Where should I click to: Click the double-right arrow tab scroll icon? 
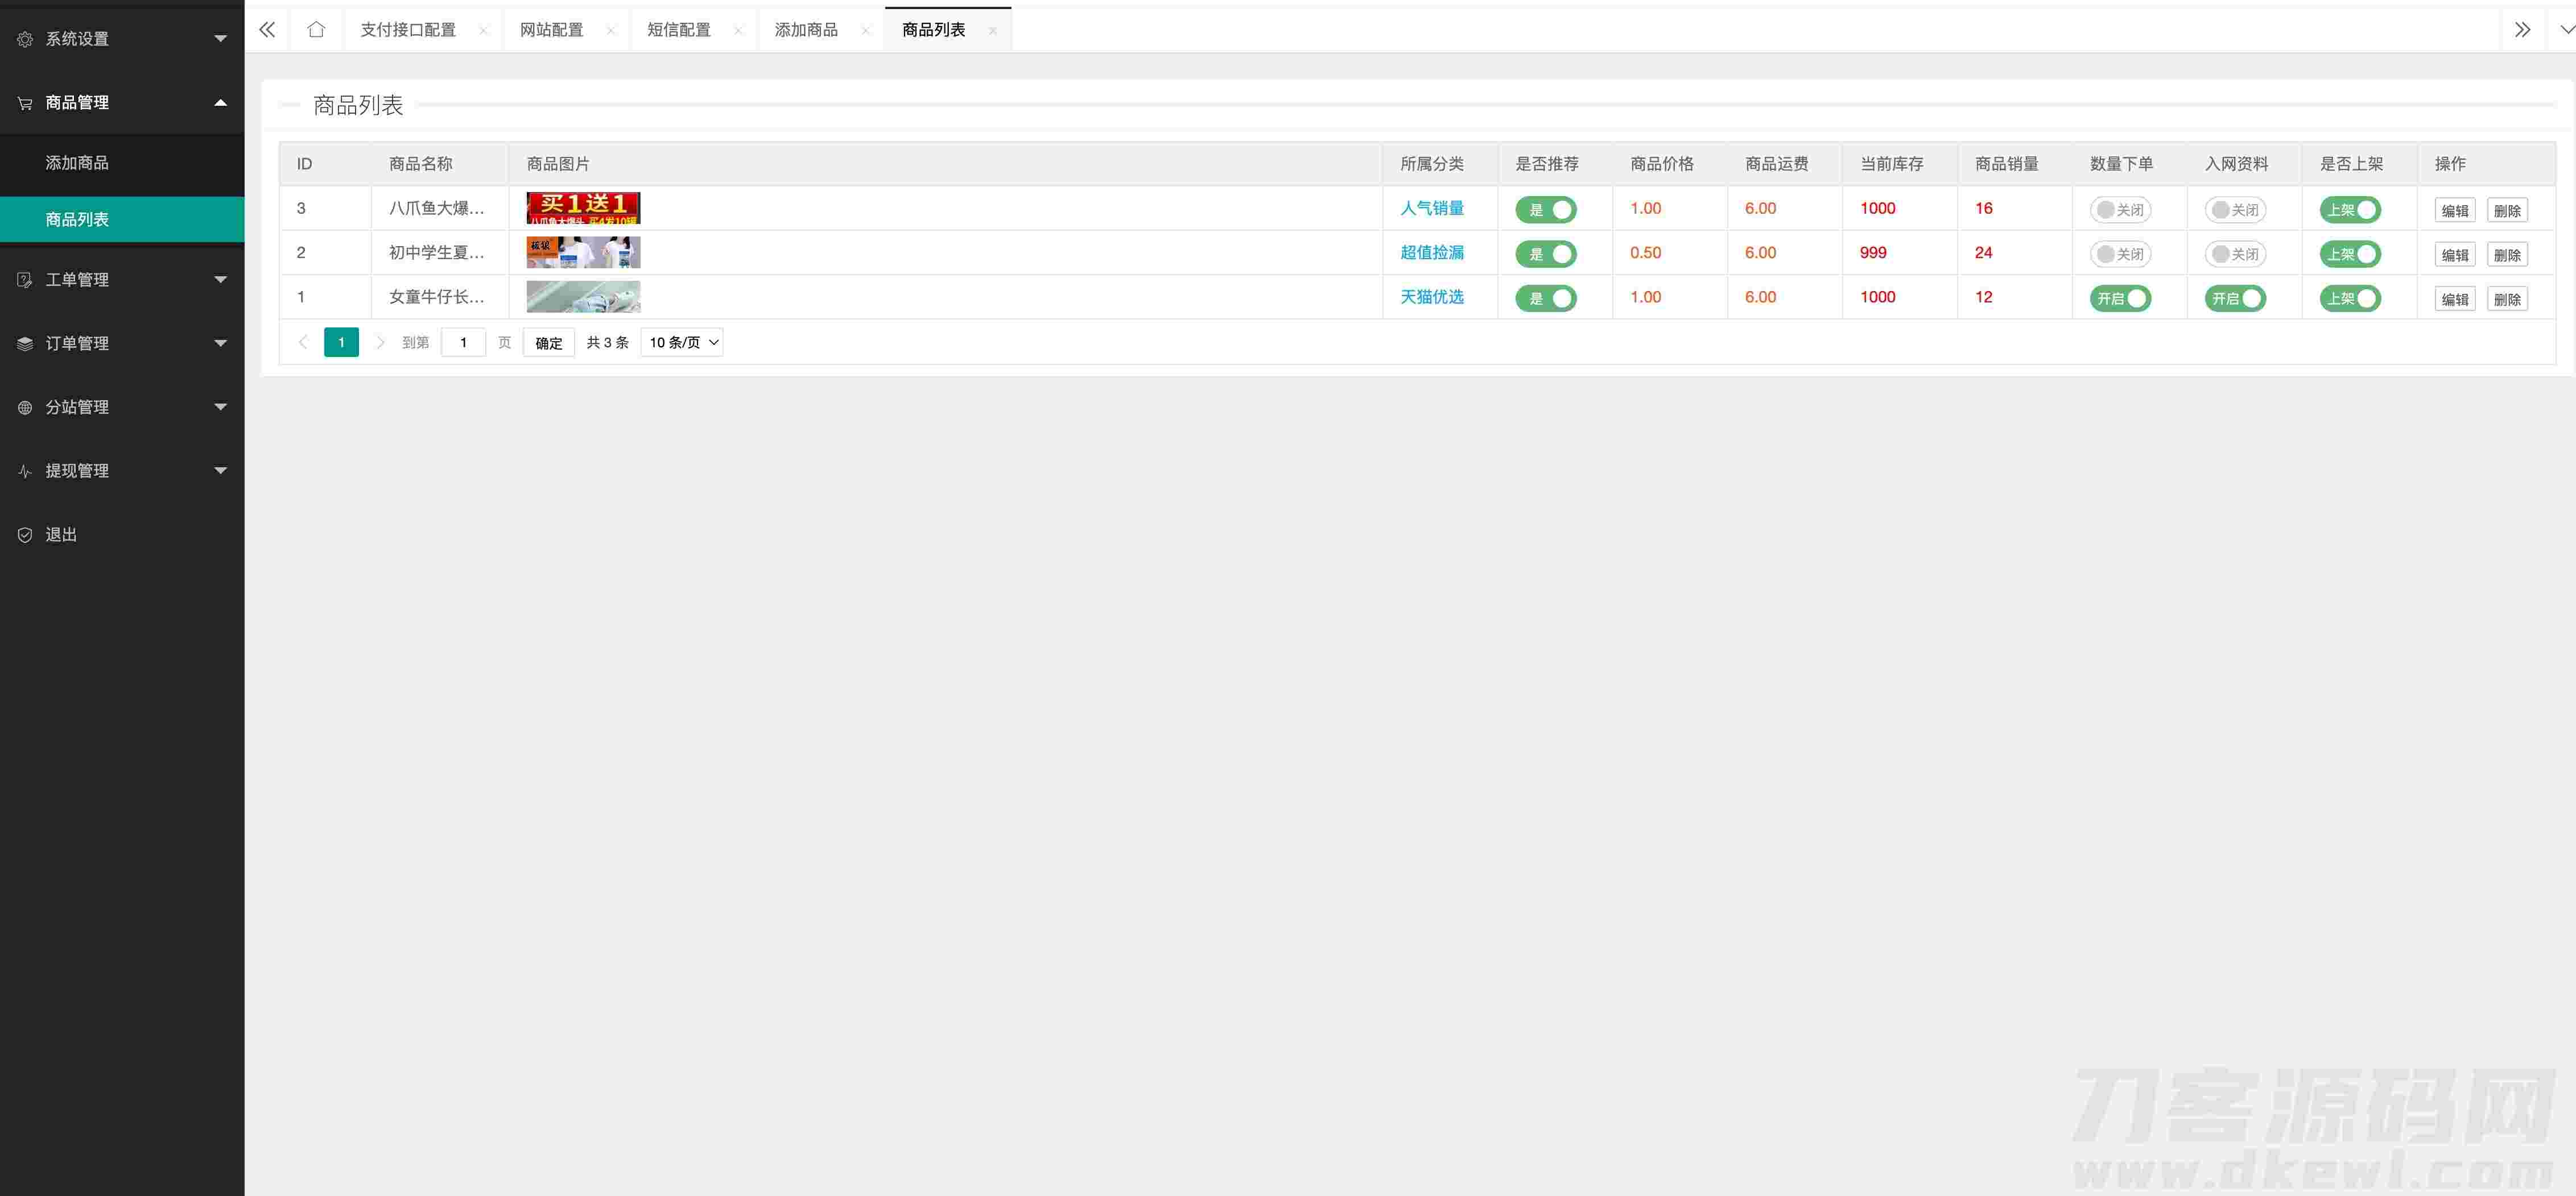click(2522, 30)
